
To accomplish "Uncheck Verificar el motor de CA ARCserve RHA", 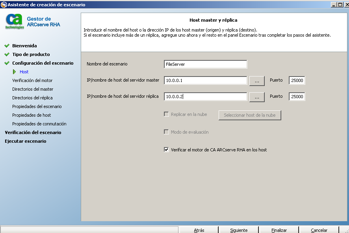I will click(166, 150).
